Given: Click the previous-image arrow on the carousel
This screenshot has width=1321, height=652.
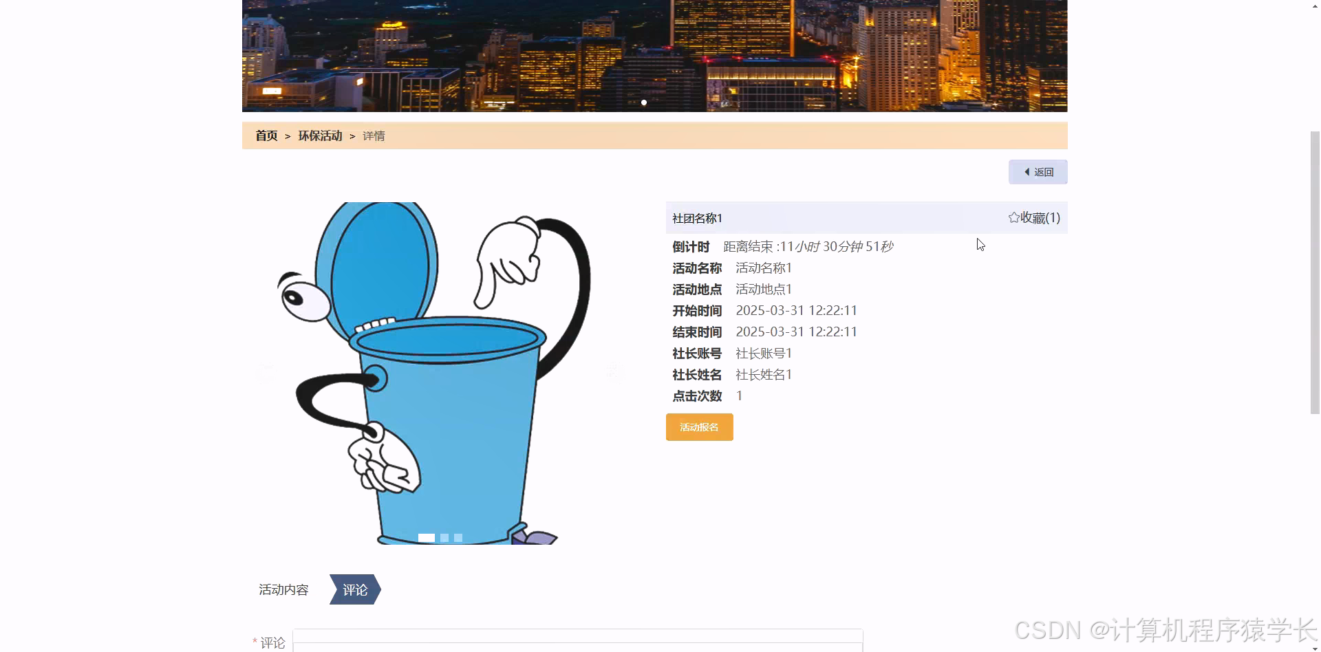Looking at the screenshot, I should (265, 373).
